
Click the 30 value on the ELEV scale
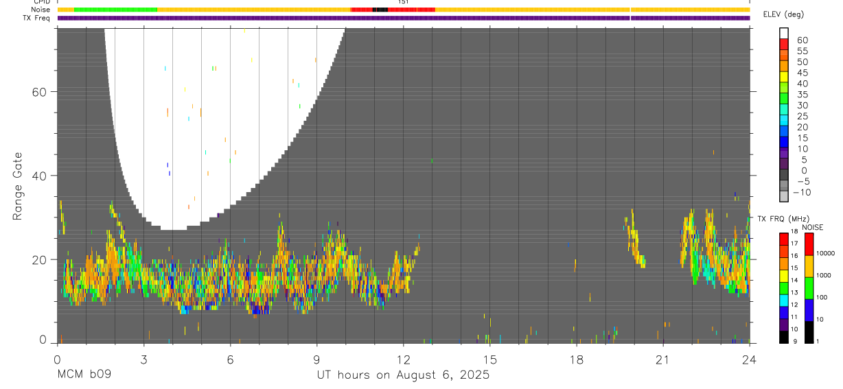pos(802,105)
